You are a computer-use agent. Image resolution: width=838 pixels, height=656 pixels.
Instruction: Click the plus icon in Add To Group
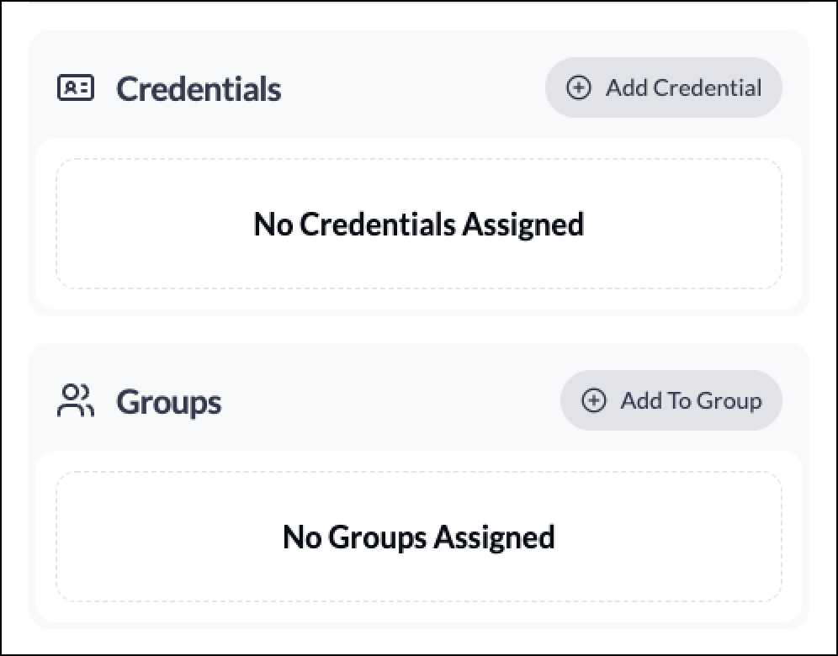pos(593,400)
